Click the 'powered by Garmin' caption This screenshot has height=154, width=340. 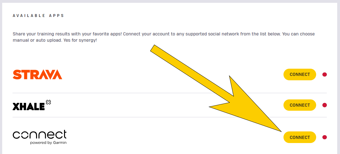point(48,143)
